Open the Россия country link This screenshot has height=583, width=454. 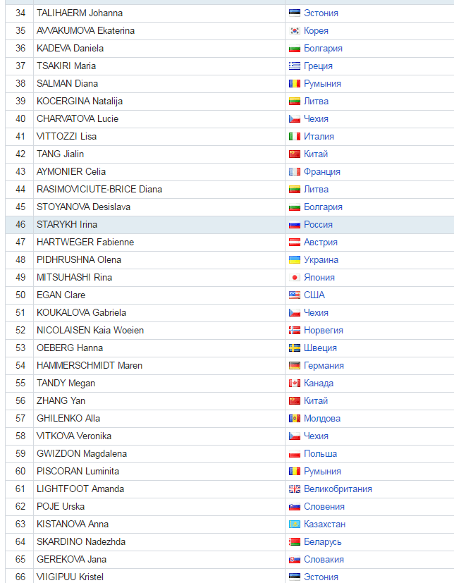(318, 225)
